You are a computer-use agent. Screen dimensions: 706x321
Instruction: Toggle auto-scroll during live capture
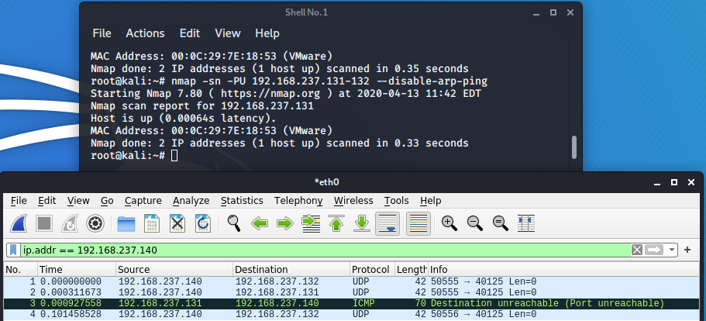tap(387, 223)
